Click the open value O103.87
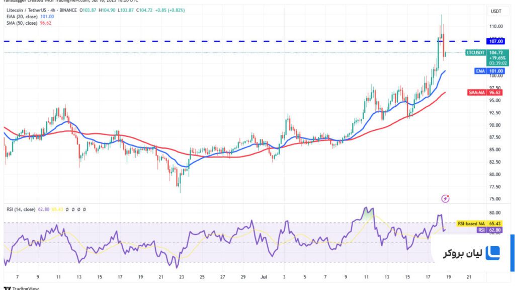The width and height of the screenshot is (515, 290). coord(88,10)
